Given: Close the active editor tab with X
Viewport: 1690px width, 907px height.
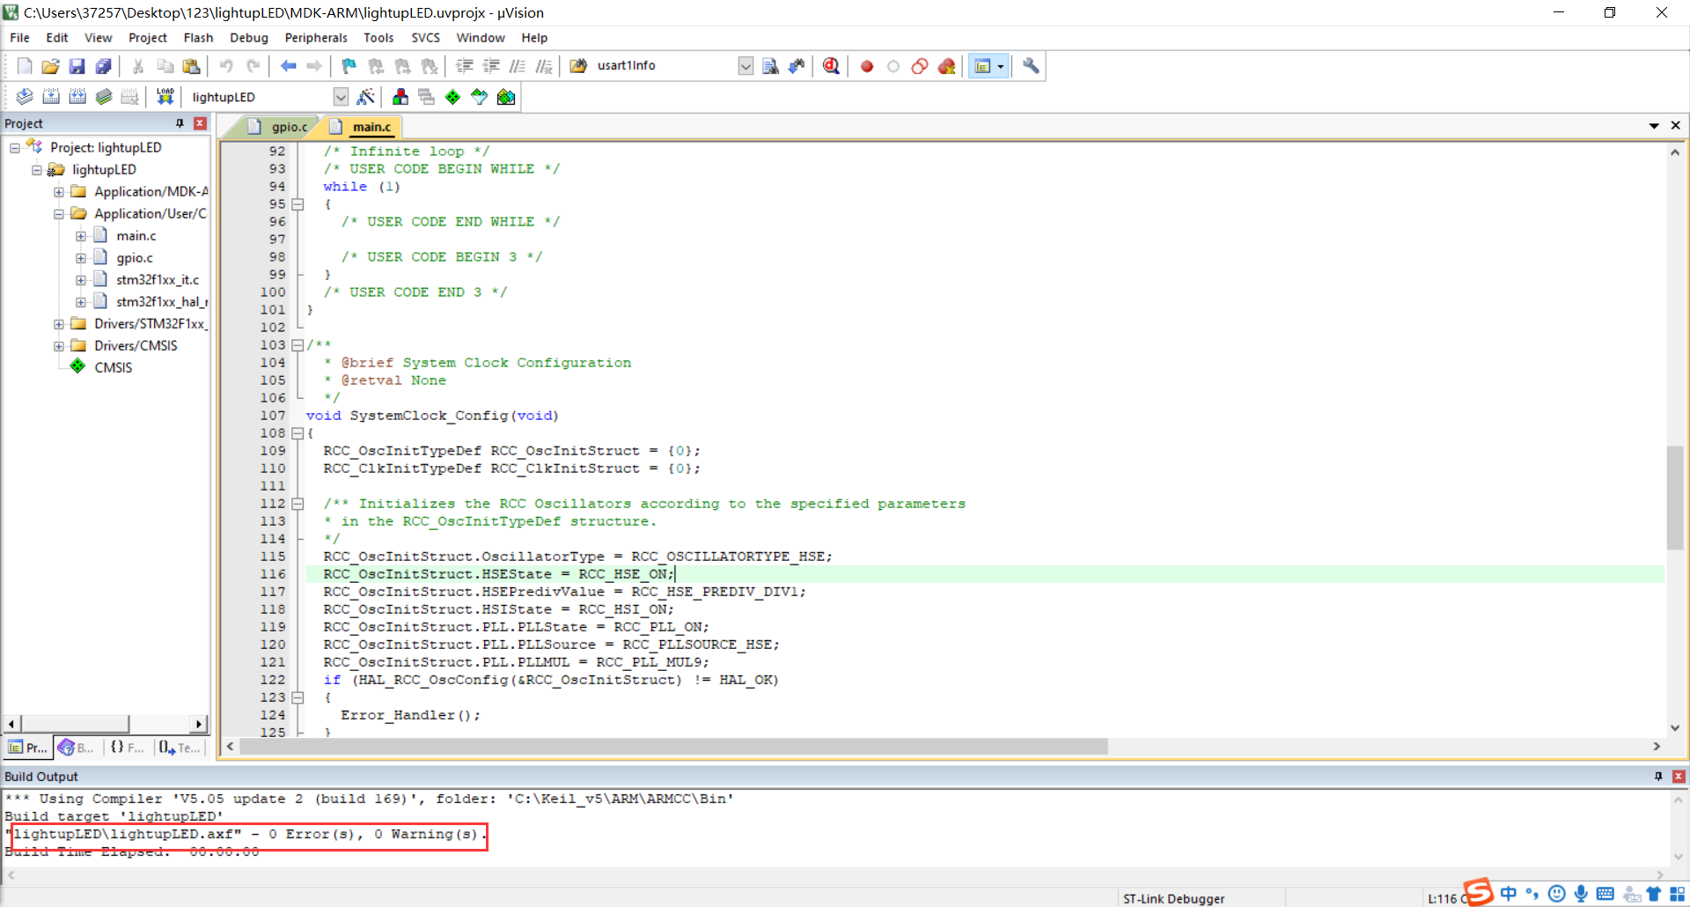Looking at the screenshot, I should click(x=1675, y=126).
